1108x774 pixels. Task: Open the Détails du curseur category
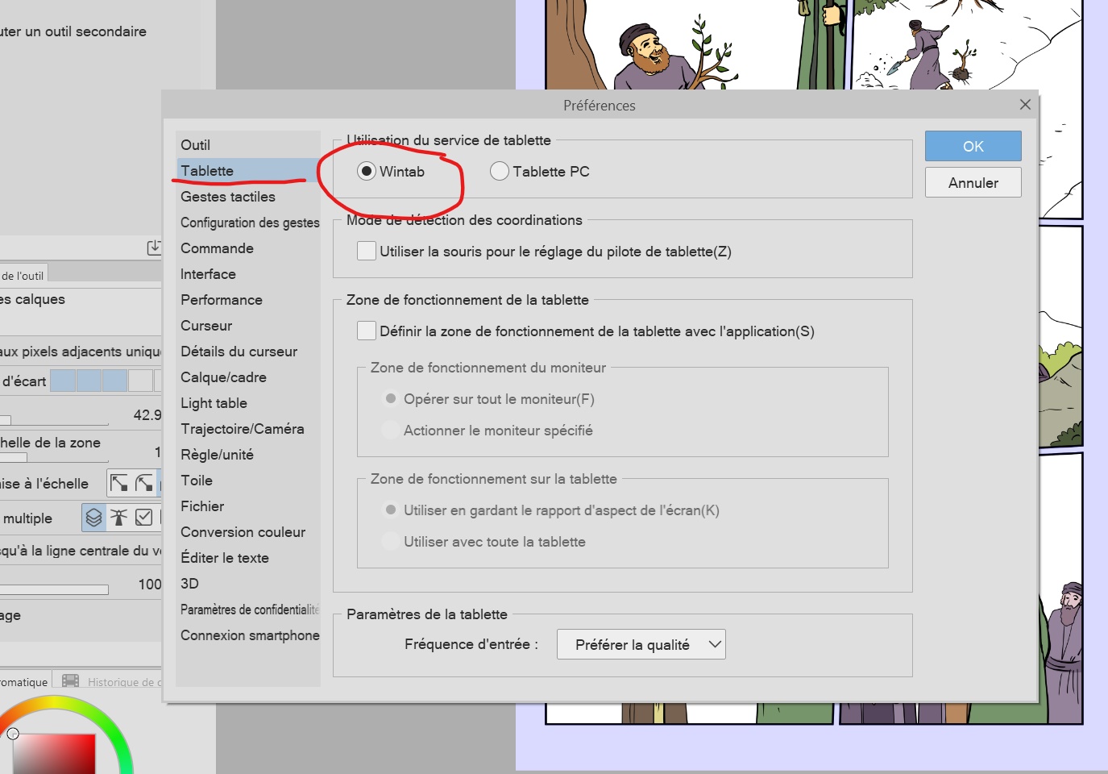[x=248, y=352]
